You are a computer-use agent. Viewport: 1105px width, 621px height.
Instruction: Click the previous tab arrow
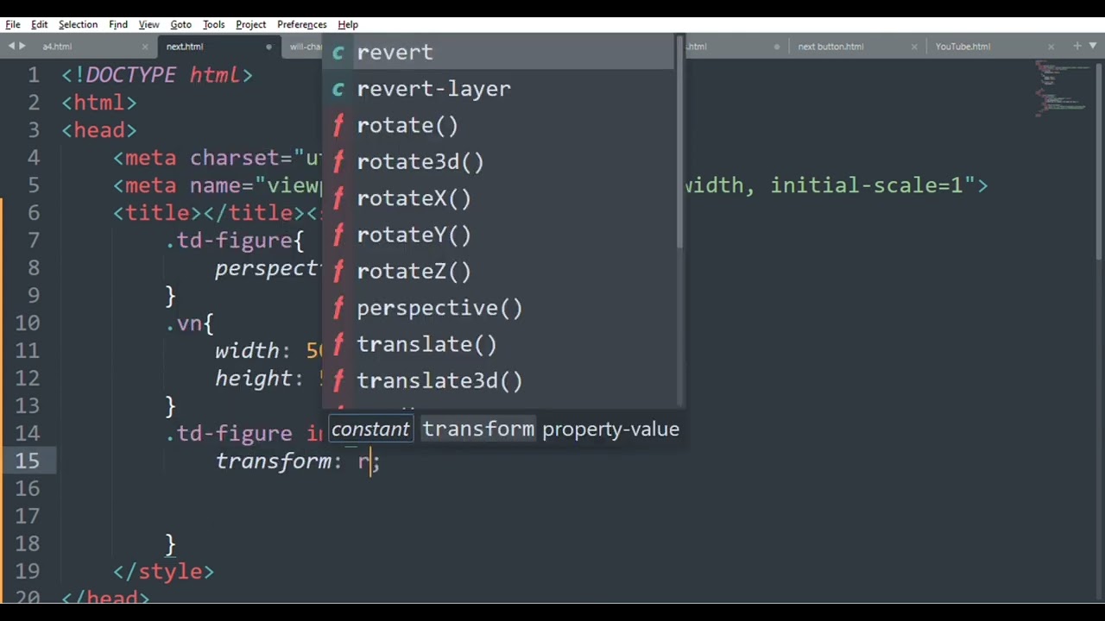point(11,47)
